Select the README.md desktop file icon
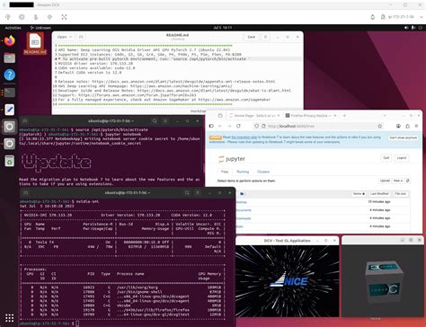The image size is (426, 327). tap(35, 44)
